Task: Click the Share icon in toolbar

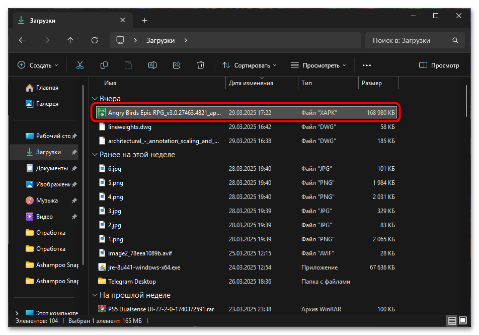Action: (x=177, y=65)
